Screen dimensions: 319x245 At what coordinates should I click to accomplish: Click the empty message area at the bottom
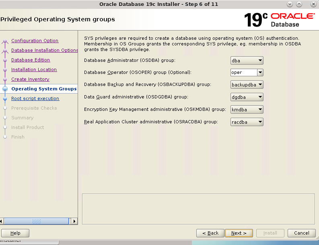tap(199, 209)
